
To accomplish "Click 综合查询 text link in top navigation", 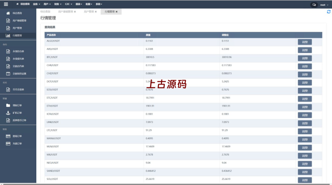I will click(x=25, y=4).
